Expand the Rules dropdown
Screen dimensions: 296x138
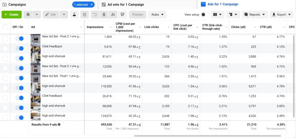click(157, 14)
